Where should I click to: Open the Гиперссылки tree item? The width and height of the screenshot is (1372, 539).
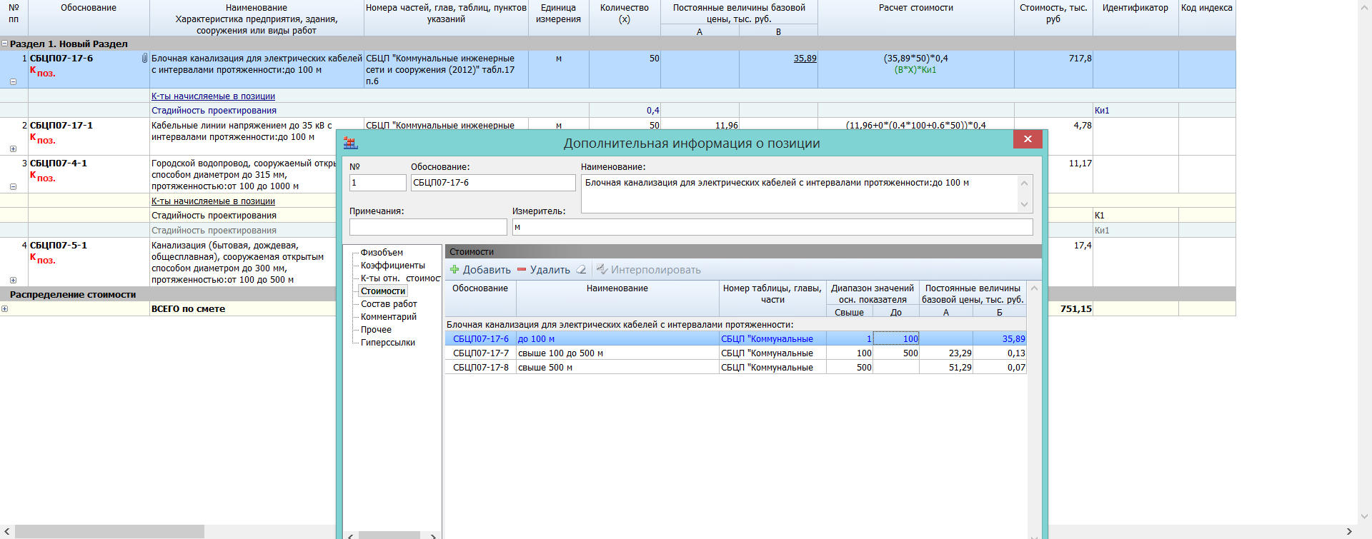(x=387, y=343)
